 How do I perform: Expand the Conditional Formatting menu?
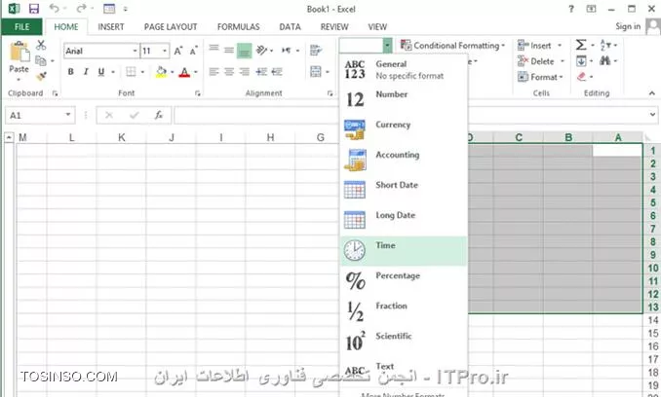point(452,46)
